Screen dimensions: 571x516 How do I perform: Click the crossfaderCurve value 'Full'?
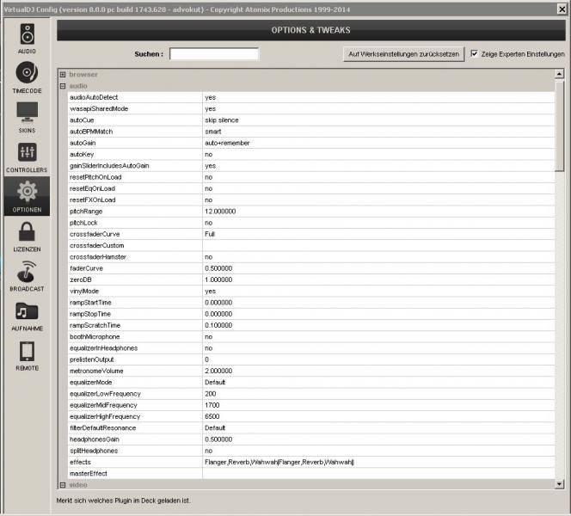pos(210,234)
